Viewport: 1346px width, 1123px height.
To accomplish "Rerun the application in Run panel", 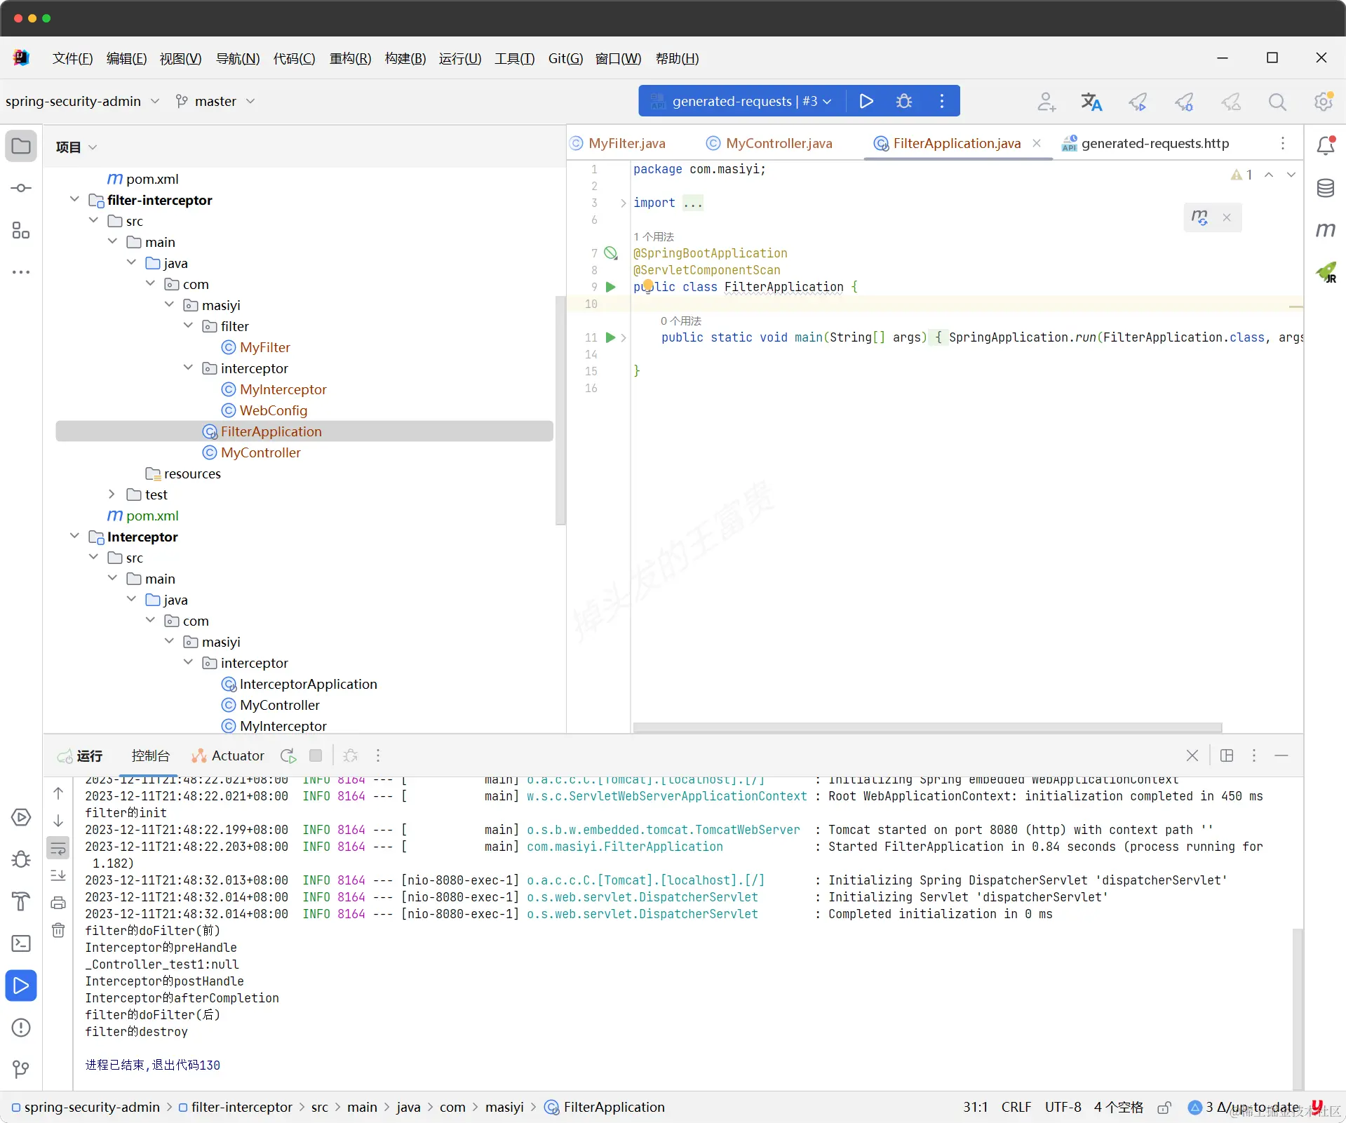I will 288,755.
